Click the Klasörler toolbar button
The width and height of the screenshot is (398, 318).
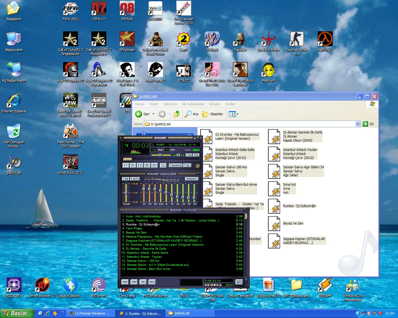[x=212, y=114]
